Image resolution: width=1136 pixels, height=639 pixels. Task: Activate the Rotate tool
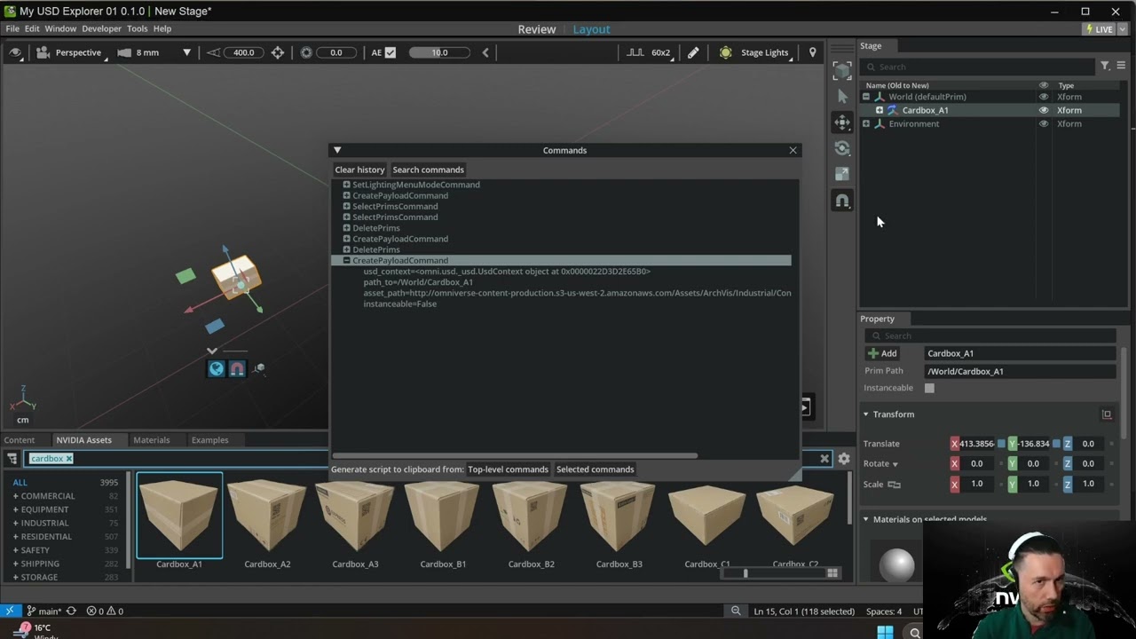tap(842, 148)
